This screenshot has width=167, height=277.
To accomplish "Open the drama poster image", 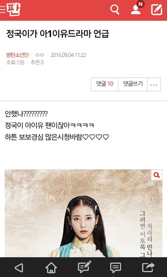I will (83, 213).
